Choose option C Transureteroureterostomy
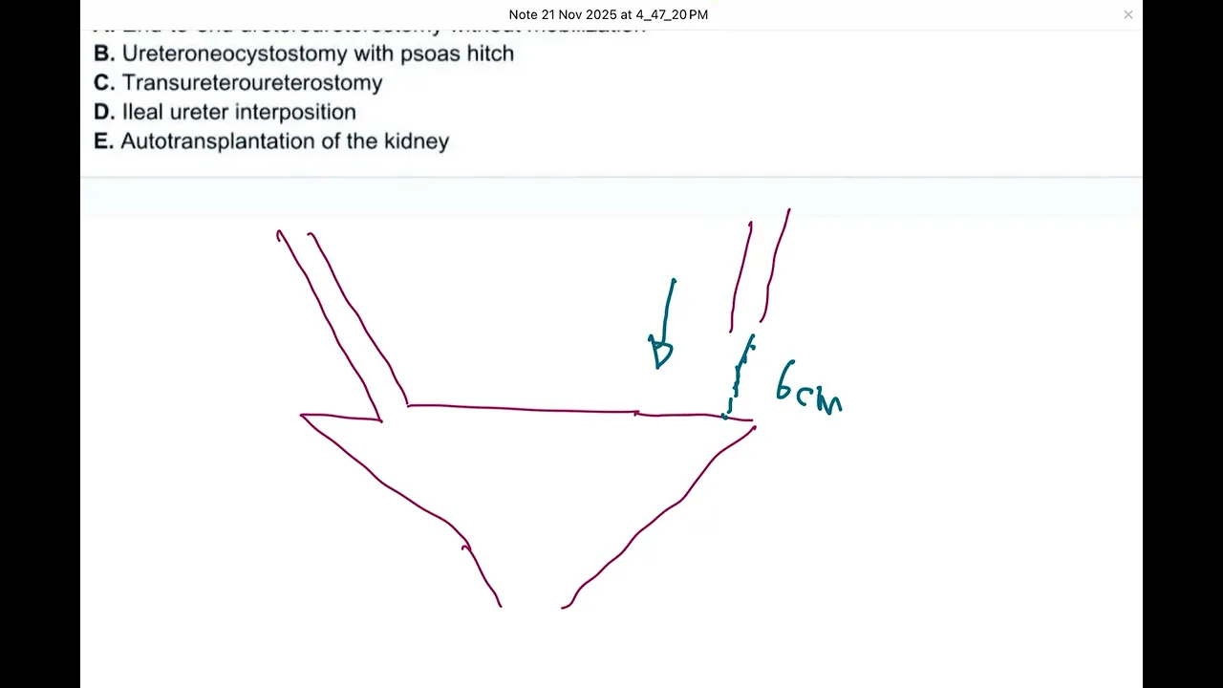 (x=251, y=83)
